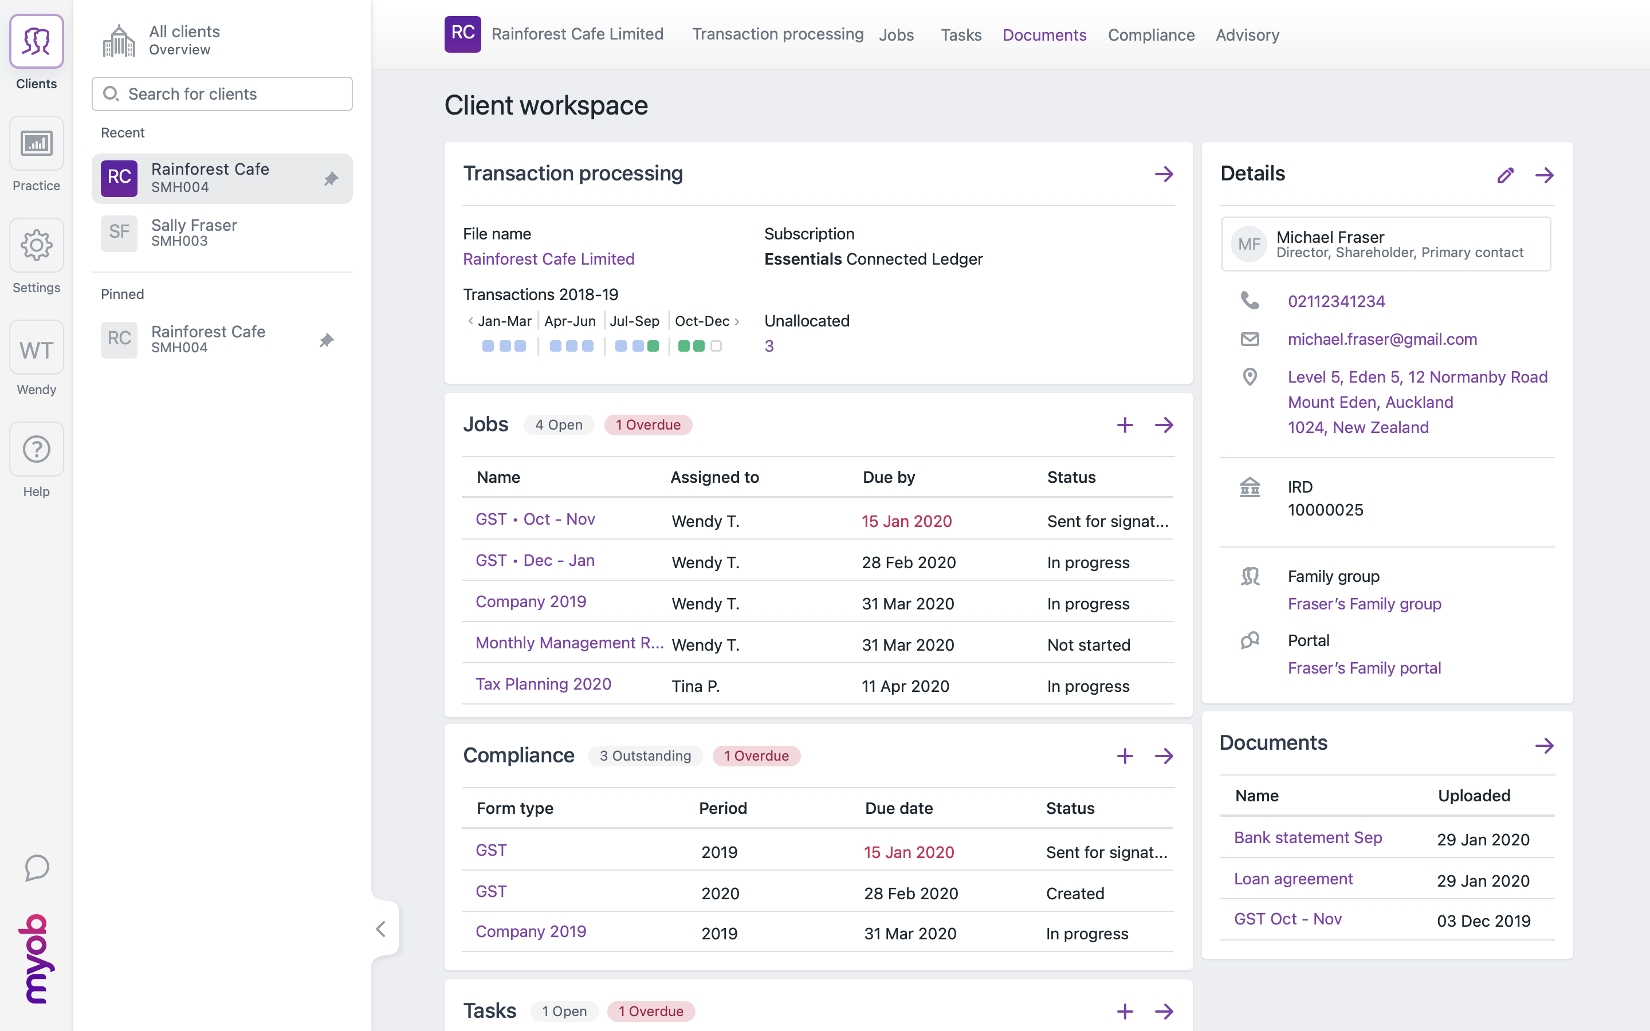Email michael.fraser@gmail.com link
This screenshot has height=1031, width=1650.
pyautogui.click(x=1382, y=339)
